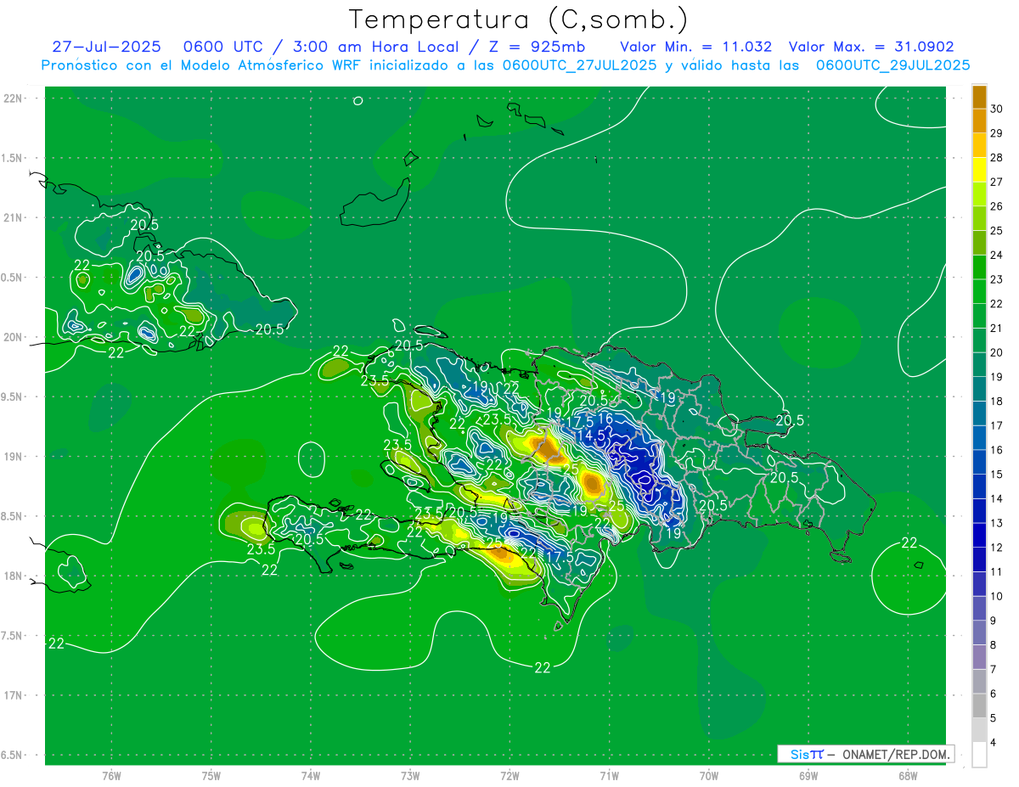
Task: Click the "18N" latitude axis label
Action: tap(14, 576)
